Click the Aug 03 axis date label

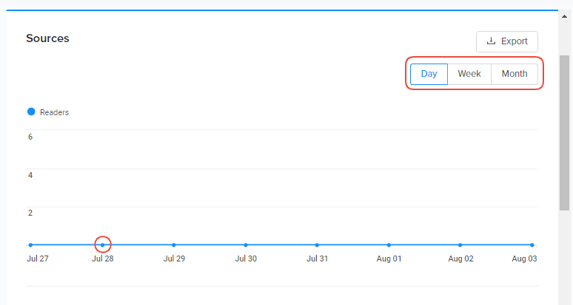pos(524,259)
